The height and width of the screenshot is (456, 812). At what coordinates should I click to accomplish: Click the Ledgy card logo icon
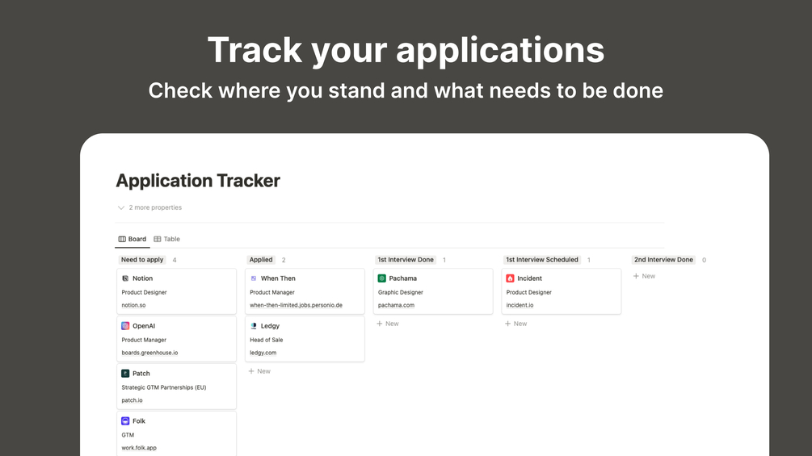(x=254, y=326)
